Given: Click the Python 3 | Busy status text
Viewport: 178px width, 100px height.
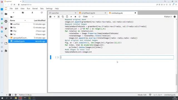Looking at the screenshot, I should 25,95.
